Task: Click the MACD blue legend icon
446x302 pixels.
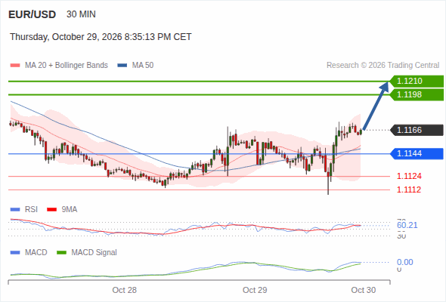Action: click(x=15, y=253)
